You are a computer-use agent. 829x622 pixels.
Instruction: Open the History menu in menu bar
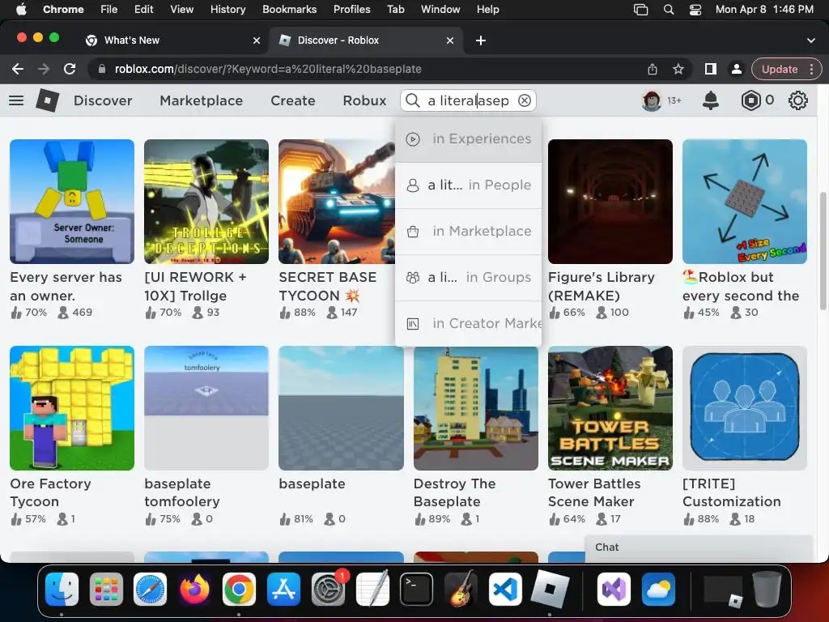227,10
